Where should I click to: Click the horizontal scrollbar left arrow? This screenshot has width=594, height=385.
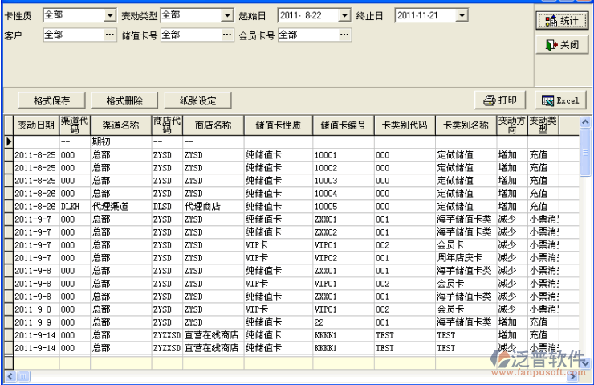point(9,375)
